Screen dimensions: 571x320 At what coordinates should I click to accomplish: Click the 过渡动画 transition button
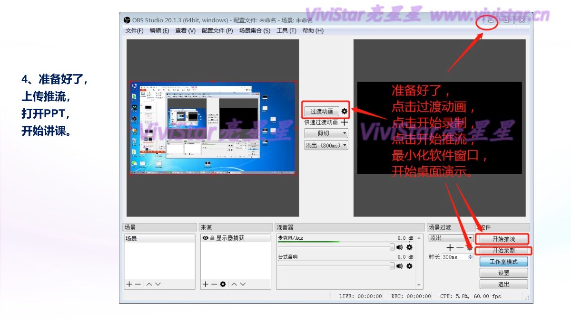[x=322, y=112]
